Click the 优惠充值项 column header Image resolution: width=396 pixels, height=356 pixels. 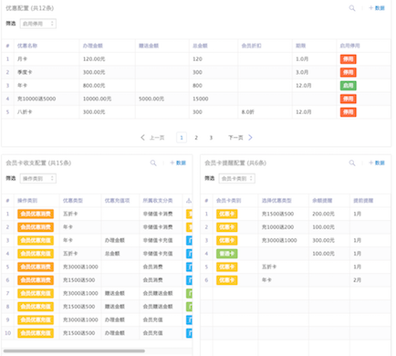pyautogui.click(x=117, y=201)
